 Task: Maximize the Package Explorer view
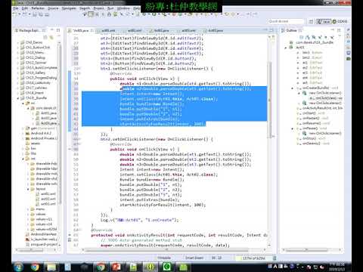(58, 30)
